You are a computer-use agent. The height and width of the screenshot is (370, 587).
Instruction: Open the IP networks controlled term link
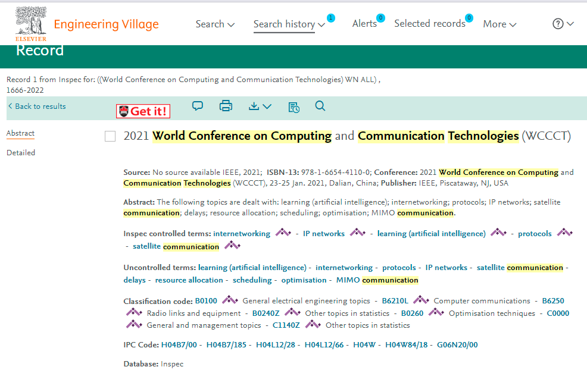click(x=324, y=234)
